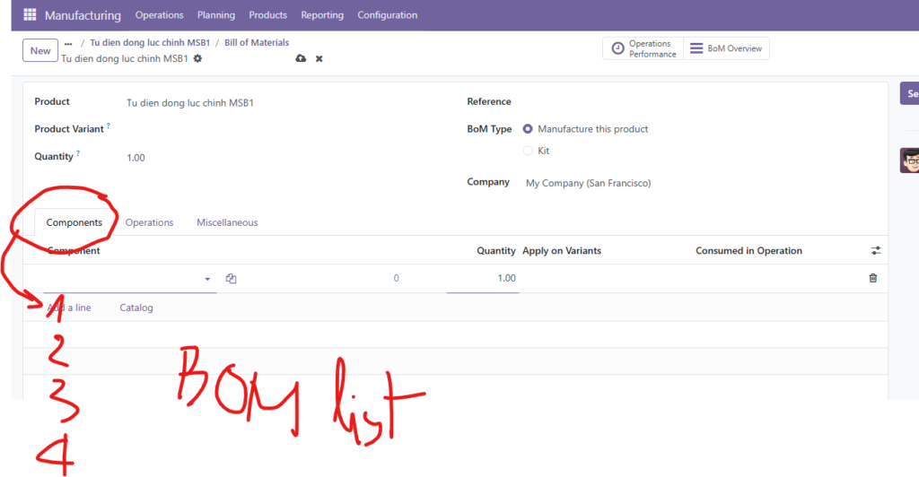Open column options adjust-settings icon
919x477 pixels.
pyautogui.click(x=876, y=251)
